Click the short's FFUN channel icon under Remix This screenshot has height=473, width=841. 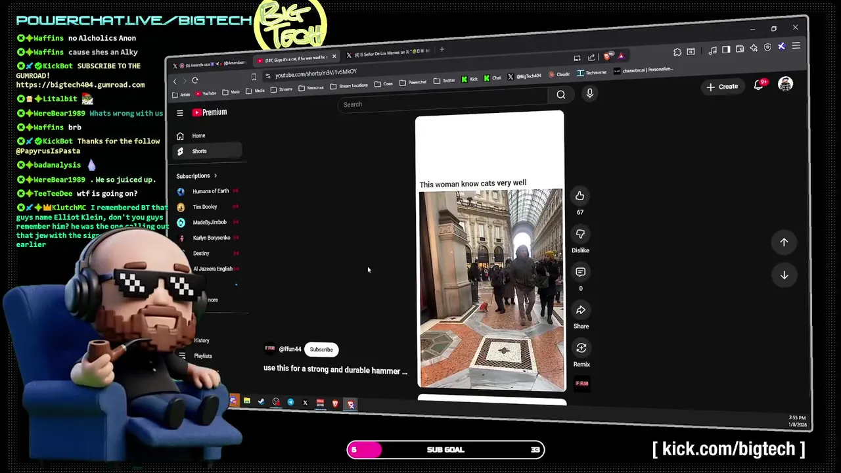tap(581, 383)
